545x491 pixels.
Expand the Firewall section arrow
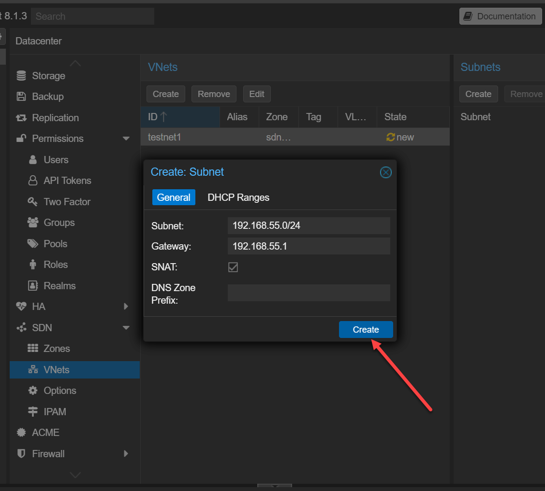point(126,454)
